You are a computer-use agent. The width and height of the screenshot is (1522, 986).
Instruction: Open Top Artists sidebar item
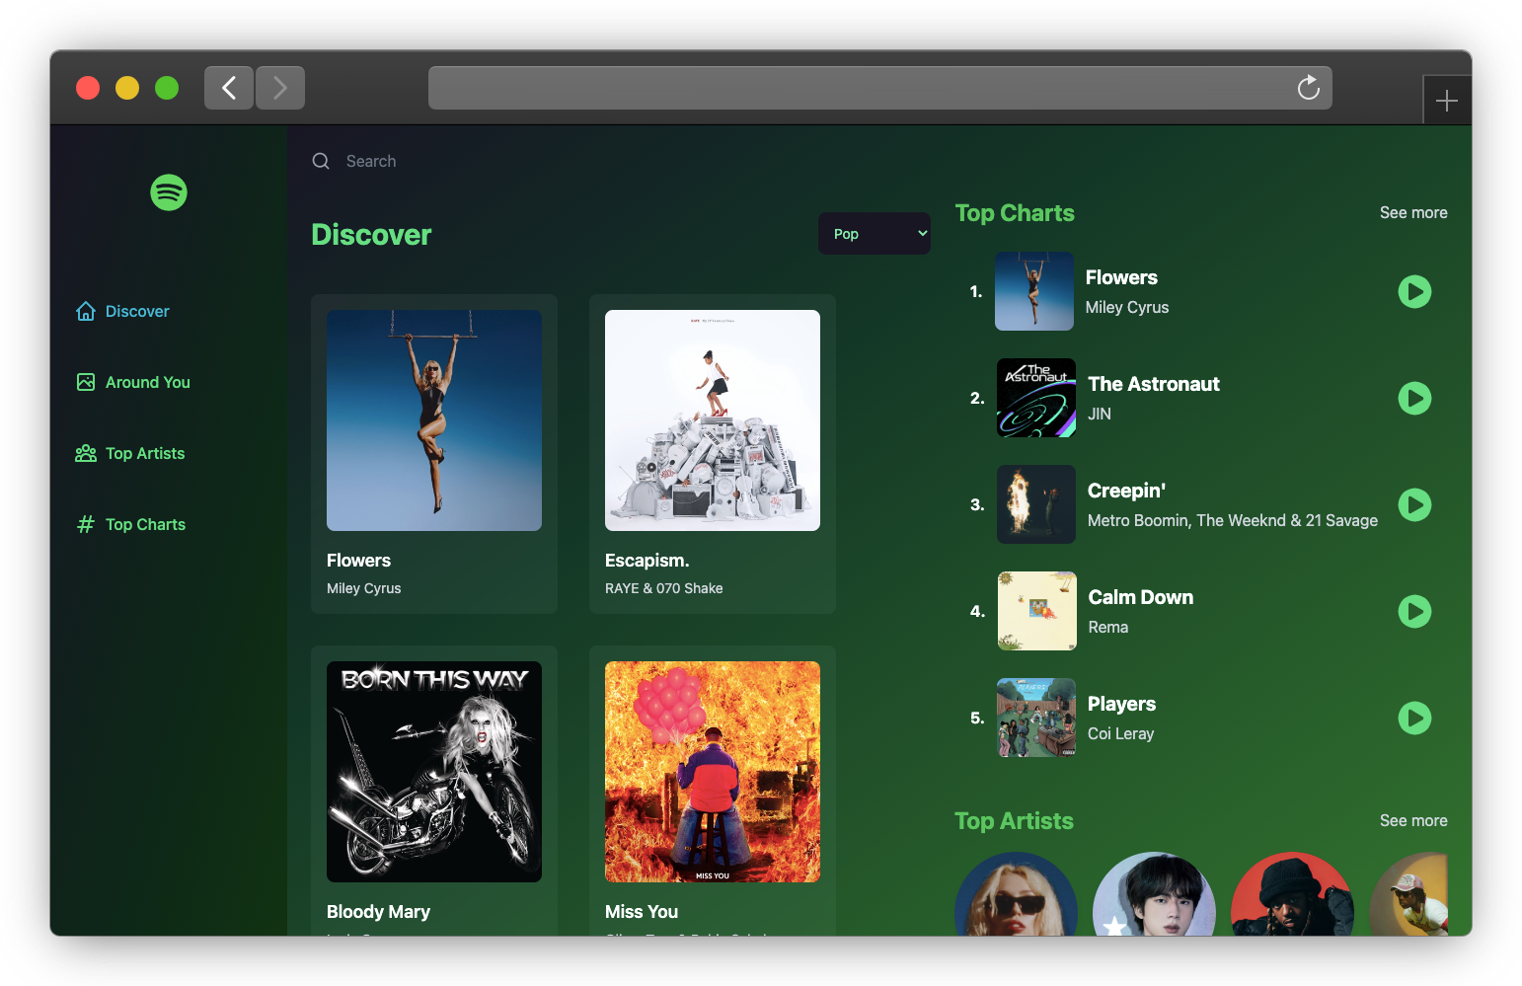(x=130, y=453)
